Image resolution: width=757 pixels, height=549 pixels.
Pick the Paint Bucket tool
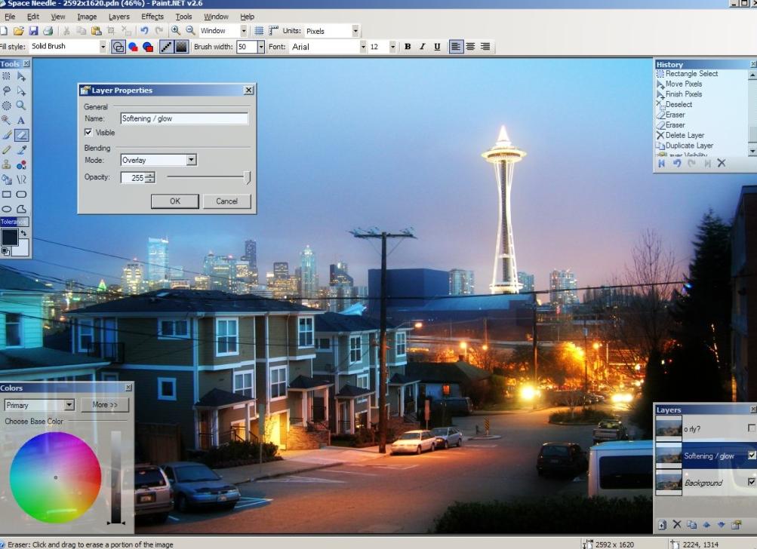6,179
